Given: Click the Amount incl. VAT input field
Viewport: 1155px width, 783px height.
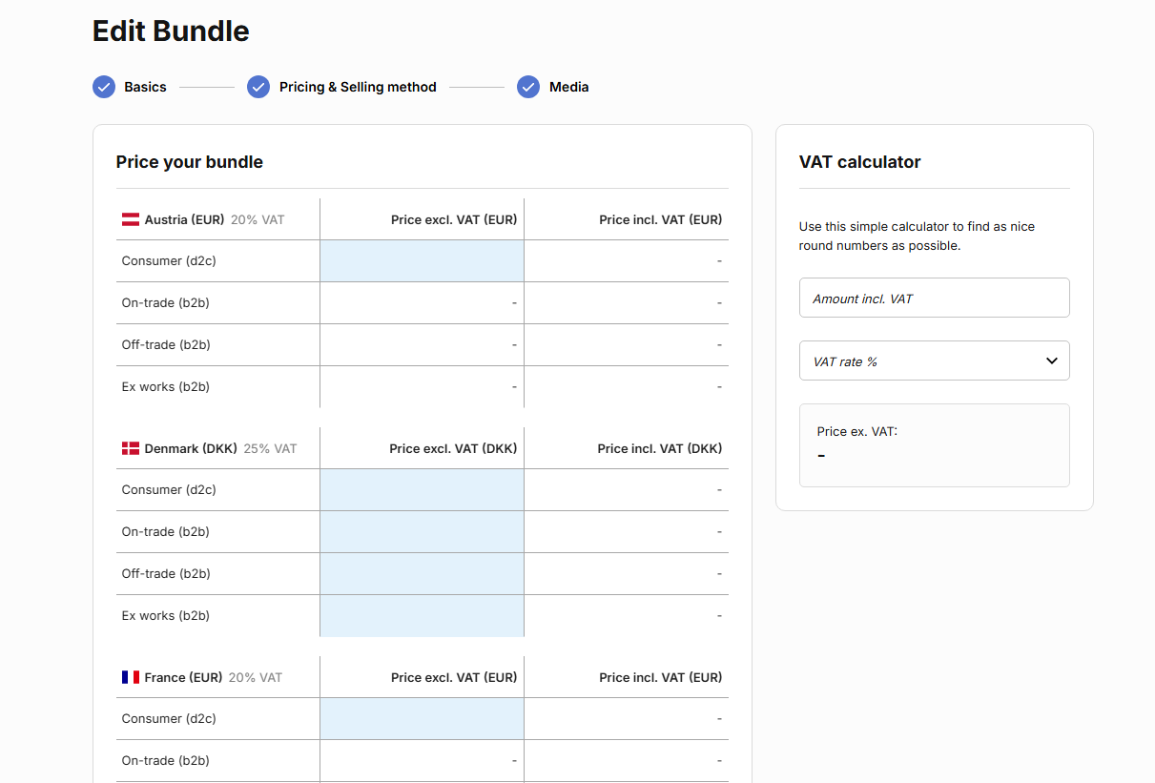Looking at the screenshot, I should [x=935, y=298].
